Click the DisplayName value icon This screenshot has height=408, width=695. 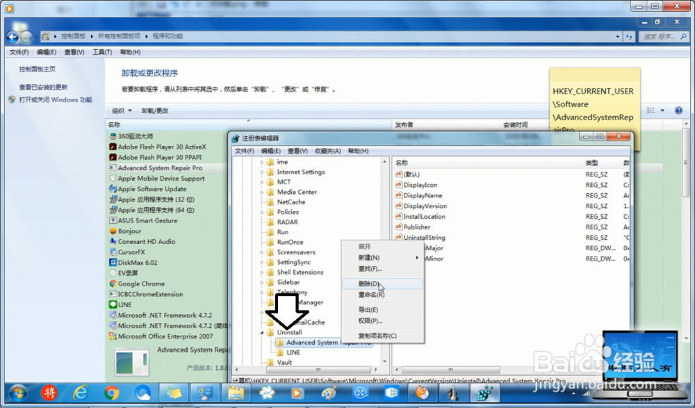point(398,195)
